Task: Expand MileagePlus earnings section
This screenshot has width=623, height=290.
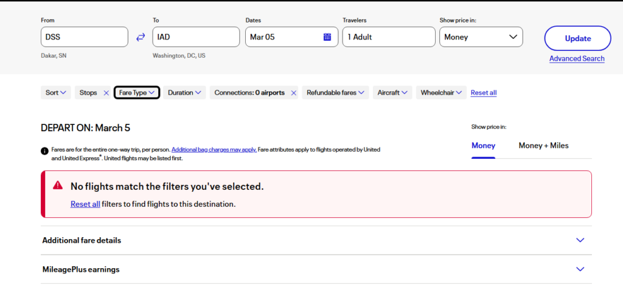Action: pyautogui.click(x=316, y=269)
